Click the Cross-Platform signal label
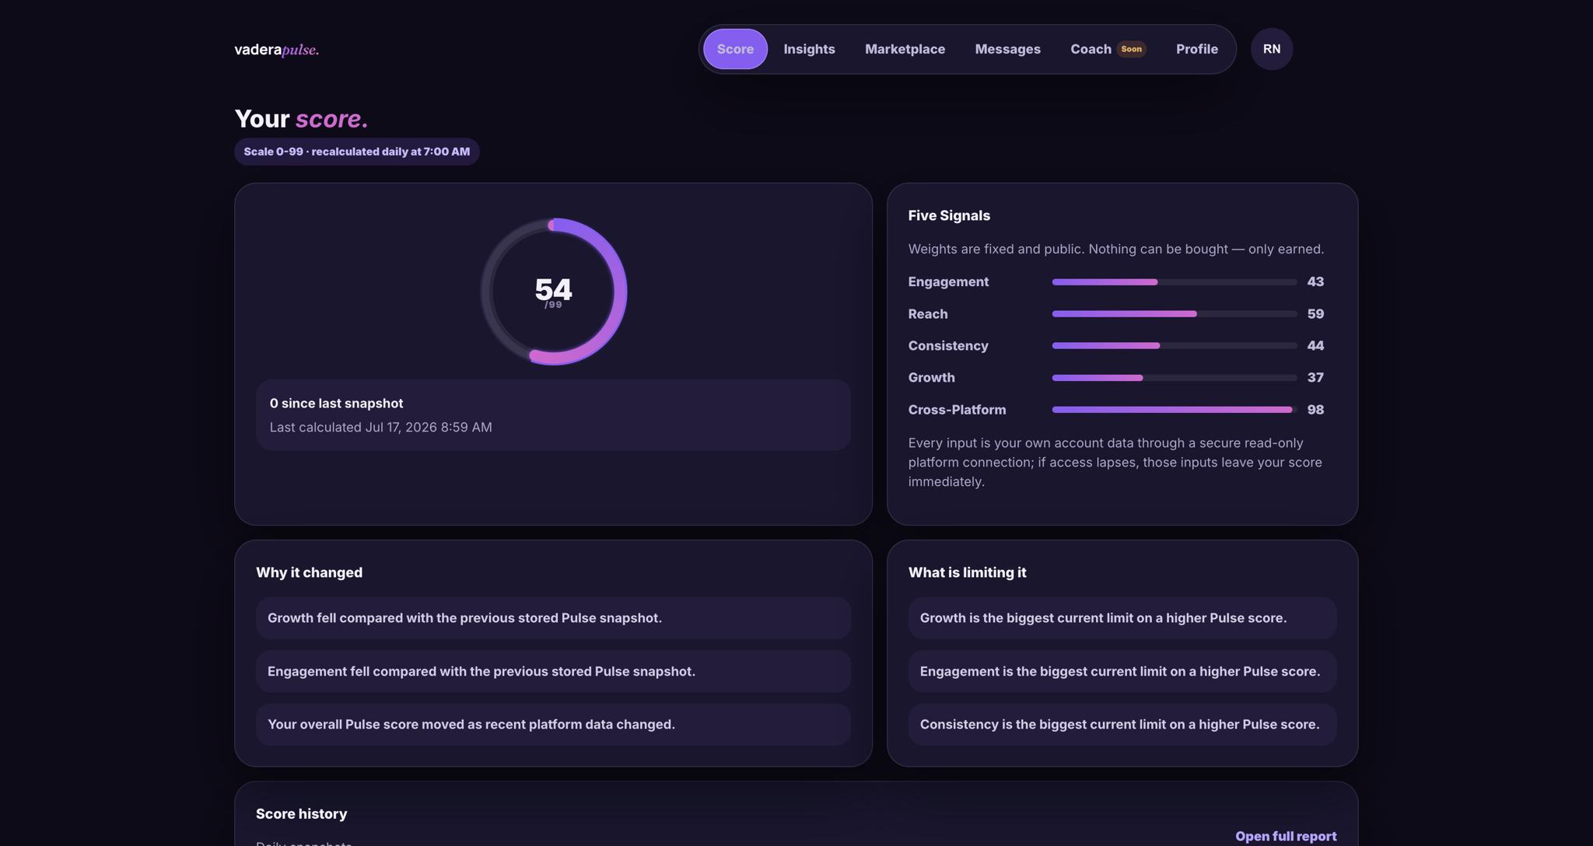Viewport: 1593px width, 846px height. tap(957, 410)
